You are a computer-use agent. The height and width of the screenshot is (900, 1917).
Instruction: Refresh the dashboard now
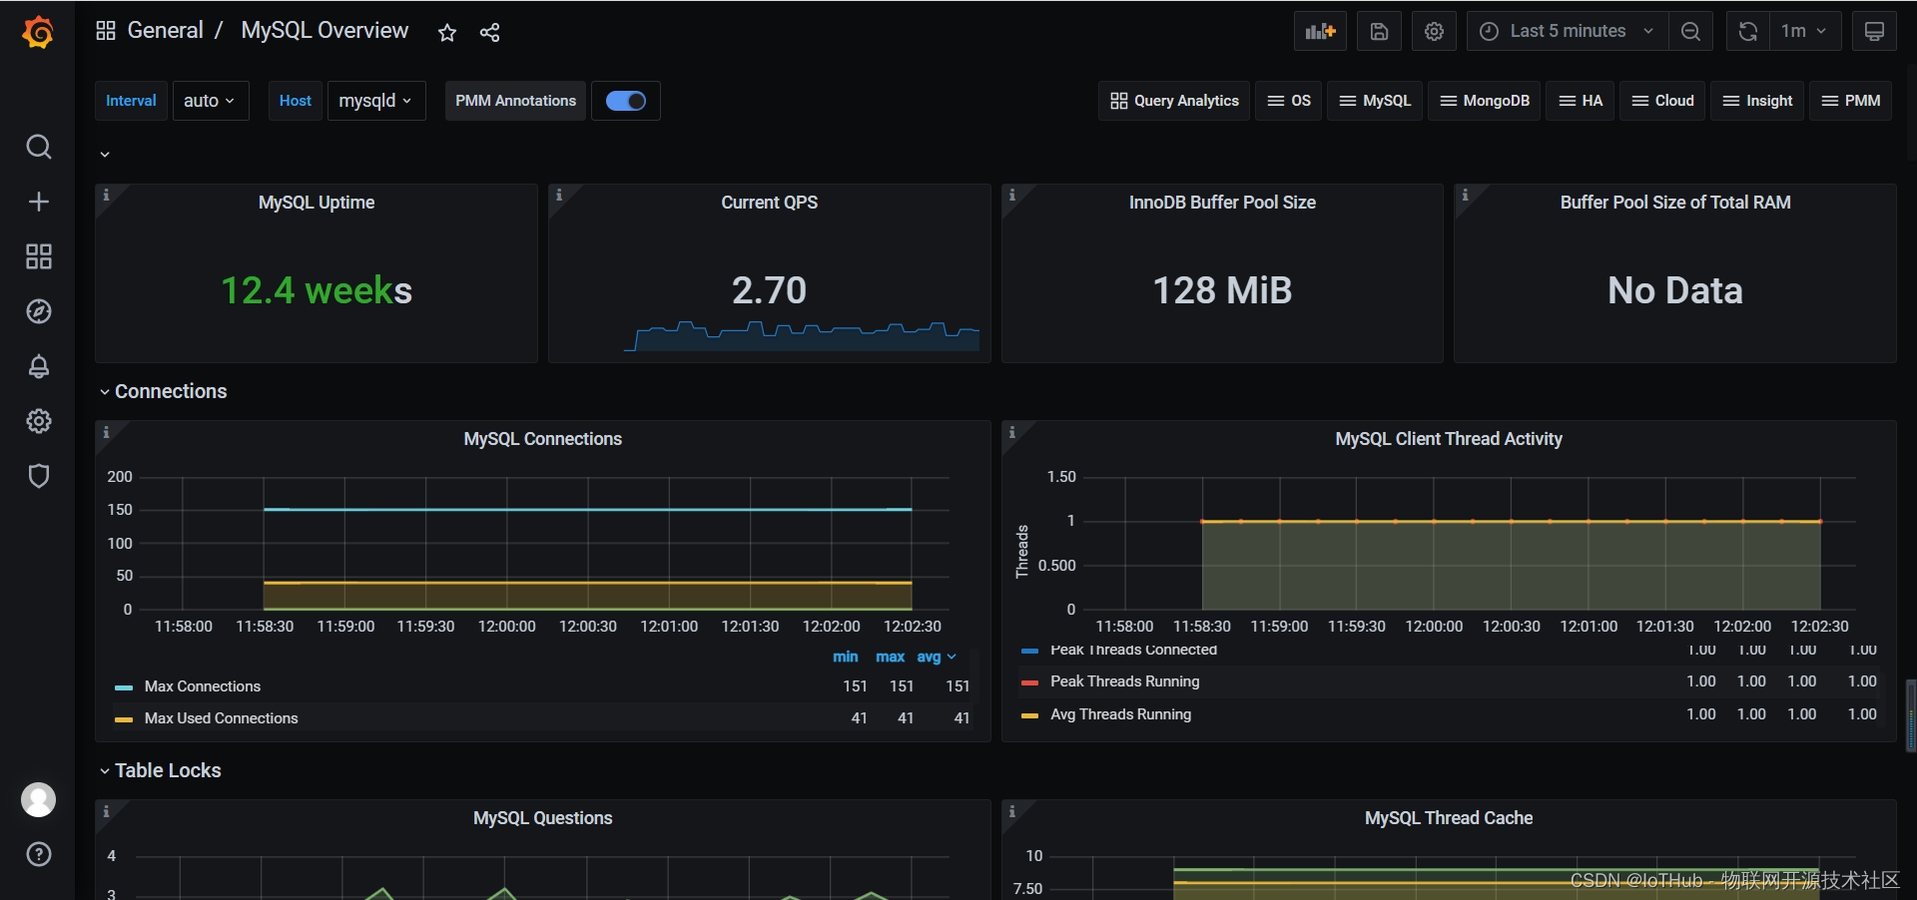(x=1747, y=31)
